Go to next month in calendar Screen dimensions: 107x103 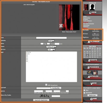pyautogui.click(x=97, y=47)
